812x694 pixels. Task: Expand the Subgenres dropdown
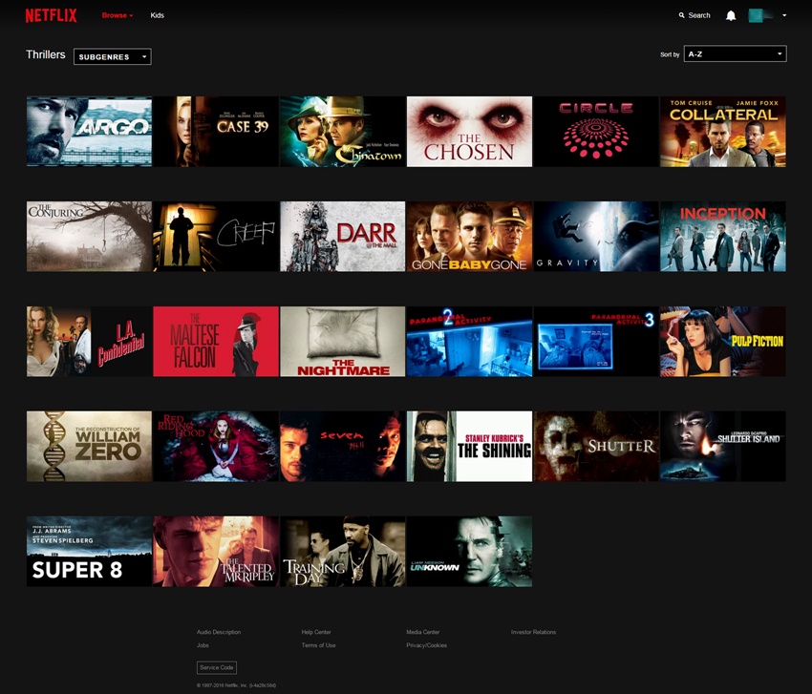[x=112, y=56]
